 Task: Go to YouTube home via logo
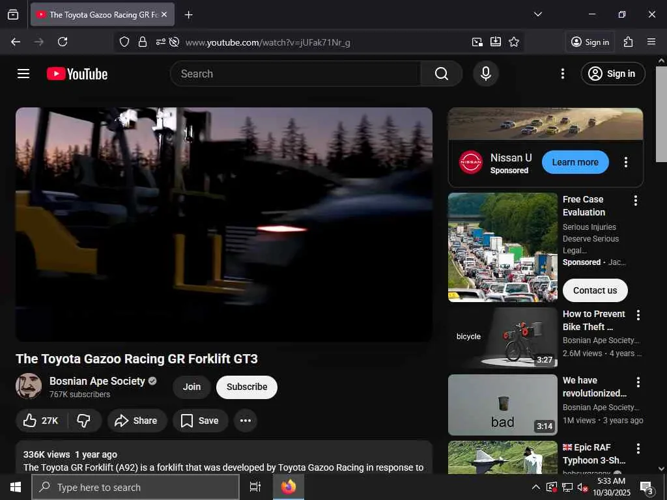pyautogui.click(x=77, y=74)
